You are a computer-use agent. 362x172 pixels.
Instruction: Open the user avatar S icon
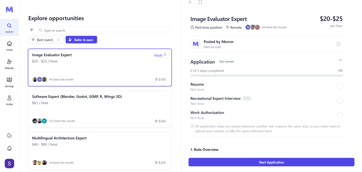coord(9,164)
